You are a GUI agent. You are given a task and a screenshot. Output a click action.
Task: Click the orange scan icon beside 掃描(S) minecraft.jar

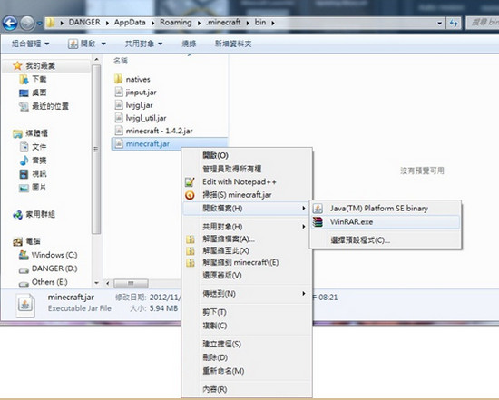[190, 195]
